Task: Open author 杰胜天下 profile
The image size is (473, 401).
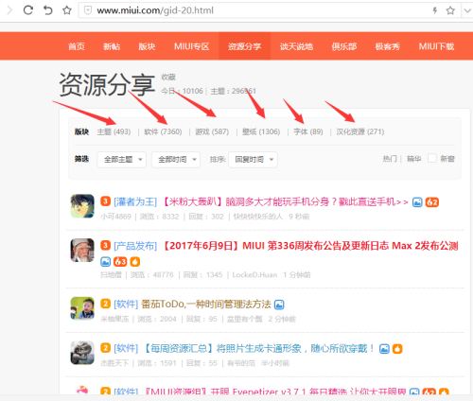Action: tap(114, 363)
